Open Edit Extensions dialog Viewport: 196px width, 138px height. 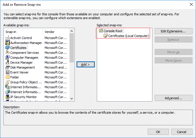173,31
